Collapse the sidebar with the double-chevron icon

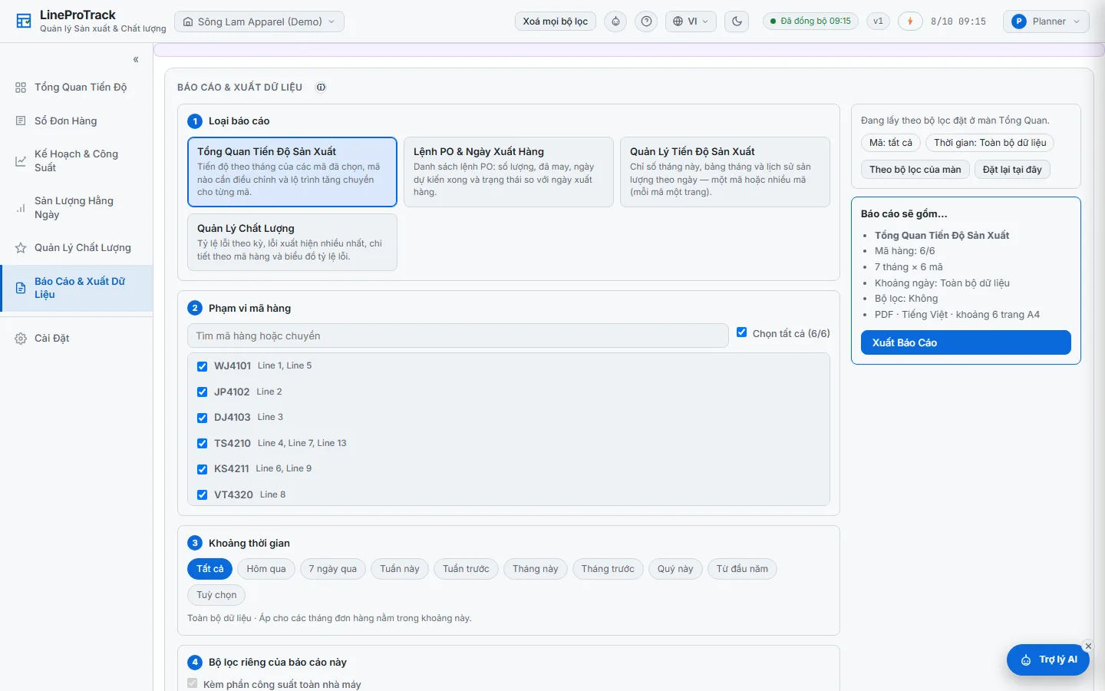coord(136,59)
